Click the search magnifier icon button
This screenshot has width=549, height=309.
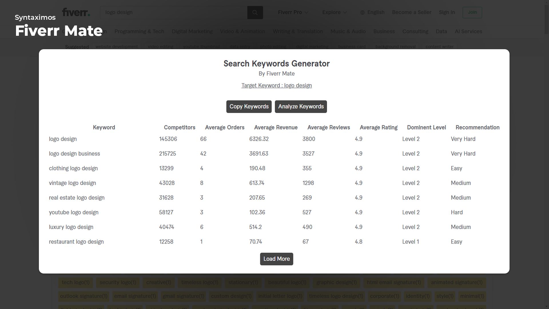click(x=255, y=13)
